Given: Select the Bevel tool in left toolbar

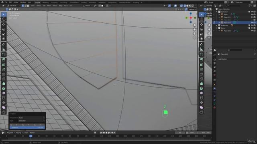Looking at the screenshot, I should pos(4,70).
